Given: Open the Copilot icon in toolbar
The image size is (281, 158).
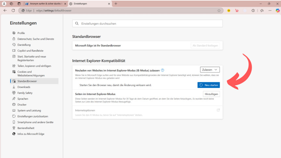Looking at the screenshot, I should tap(277, 10).
